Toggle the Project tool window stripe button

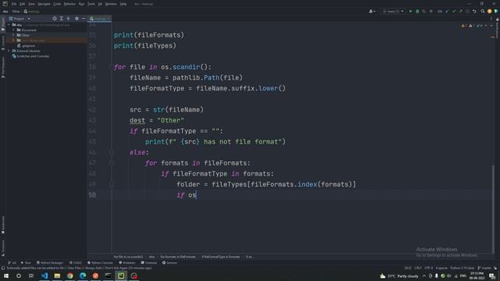[3, 24]
